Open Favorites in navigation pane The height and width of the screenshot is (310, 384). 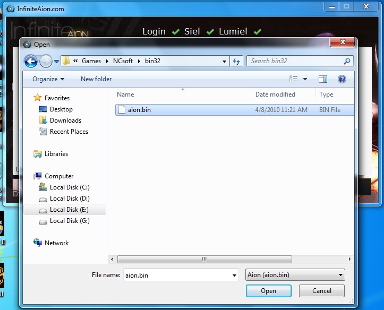coord(57,98)
